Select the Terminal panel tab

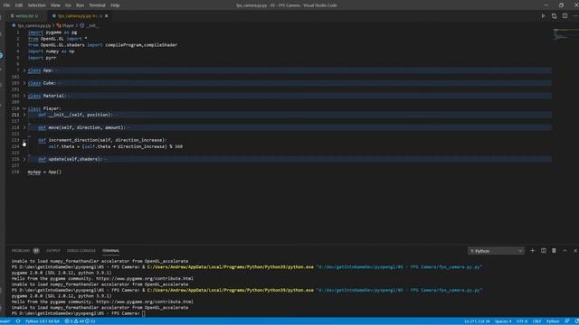pyautogui.click(x=110, y=251)
